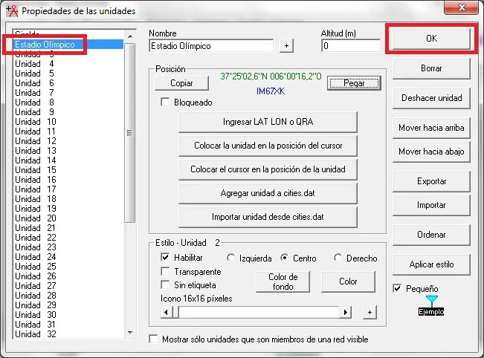Image resolution: width=484 pixels, height=358 pixels.
Task: Select Unidad 26 in the list
Action: tap(68, 276)
